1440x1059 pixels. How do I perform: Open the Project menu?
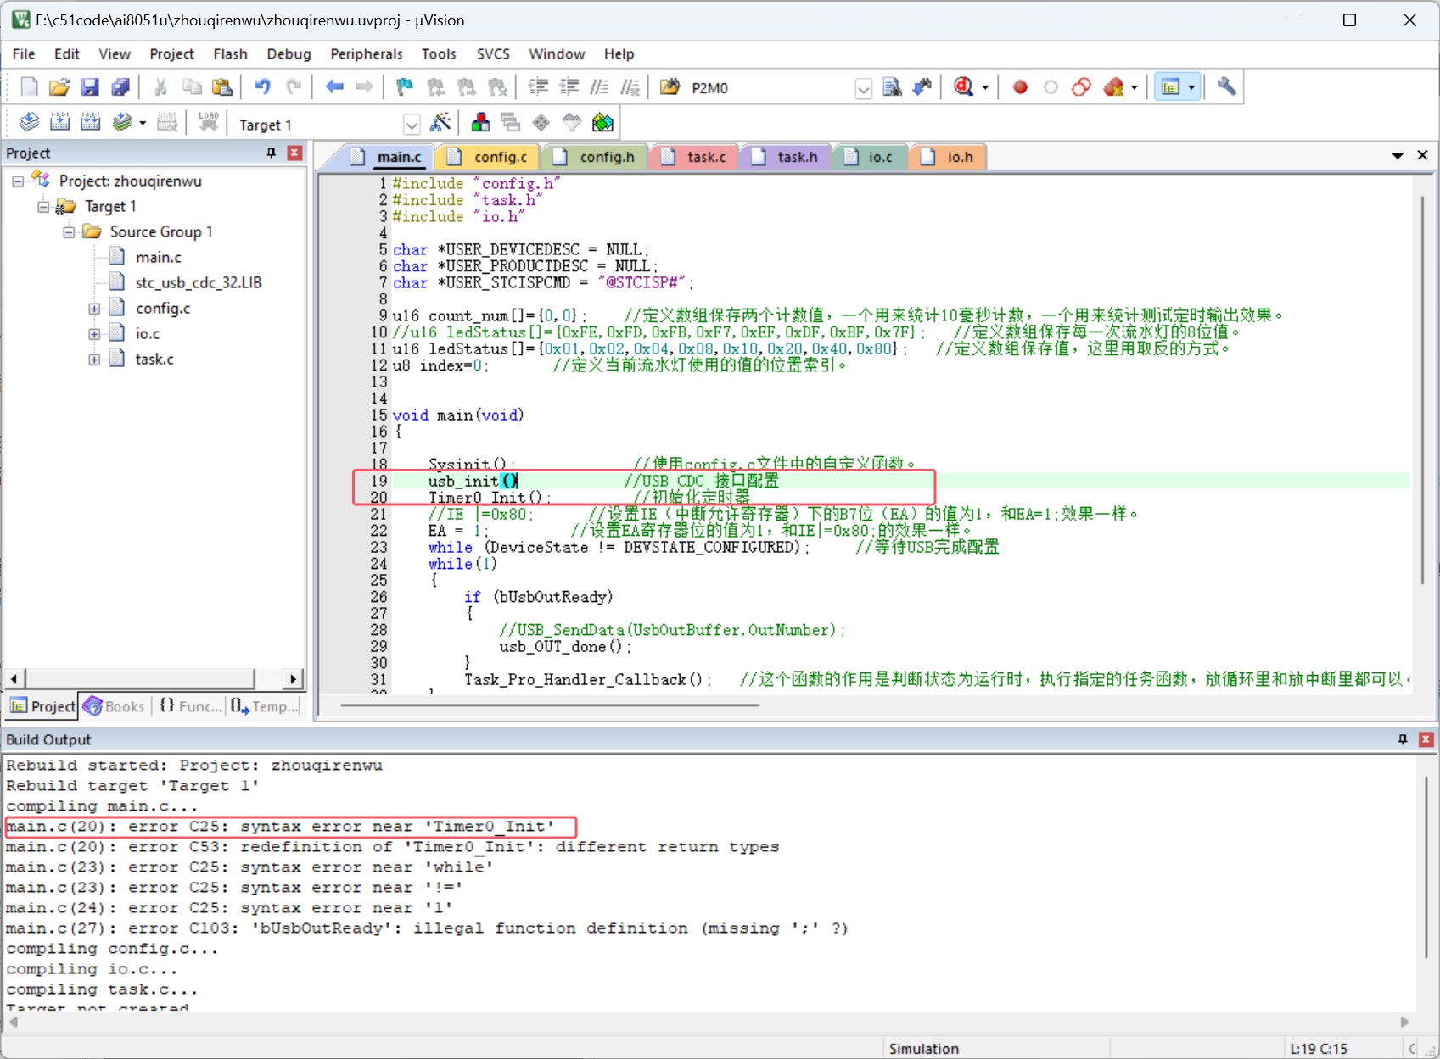[x=171, y=53]
